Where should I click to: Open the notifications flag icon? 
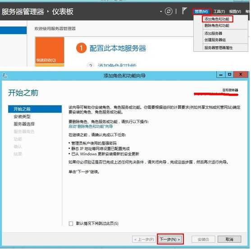pyautogui.click(x=184, y=11)
